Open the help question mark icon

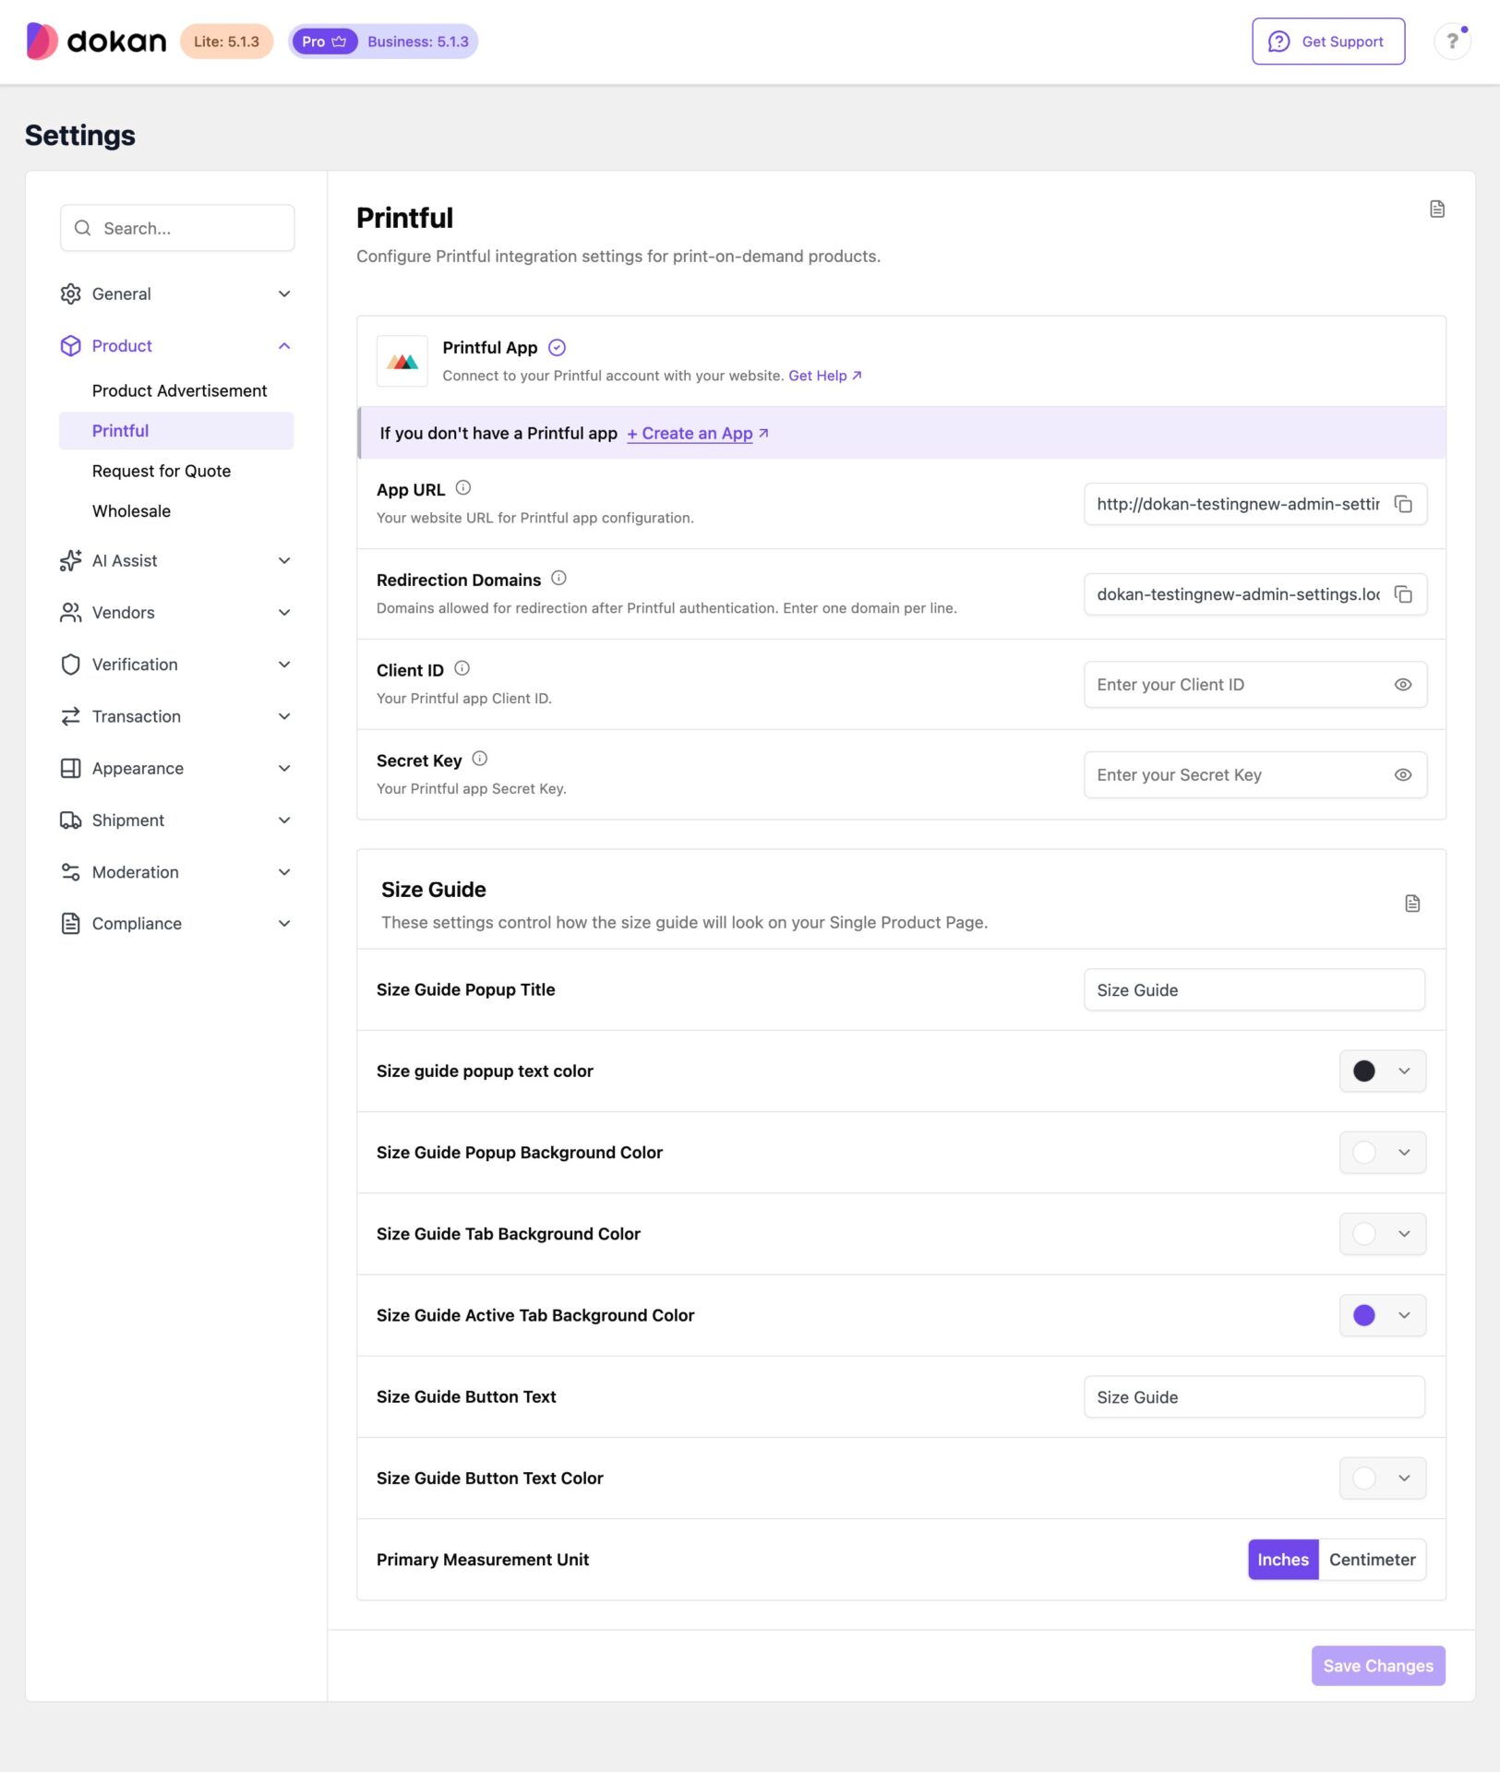(x=1452, y=42)
